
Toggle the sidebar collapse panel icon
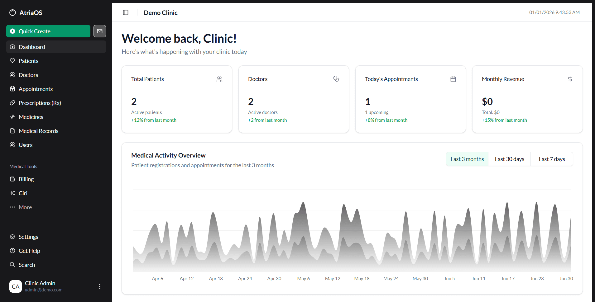[125, 12]
